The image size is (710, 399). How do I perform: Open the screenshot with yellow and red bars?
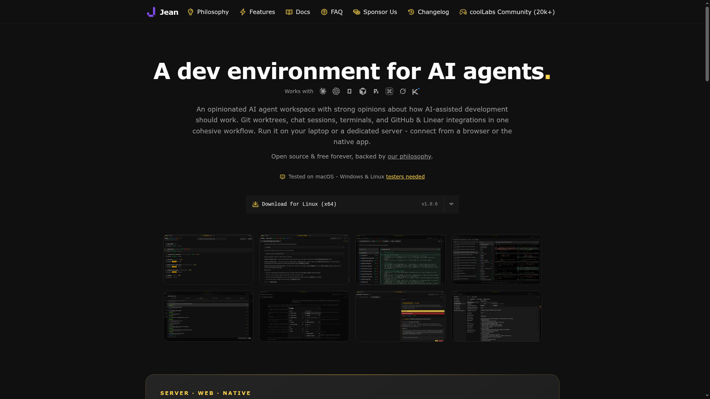[x=400, y=316]
